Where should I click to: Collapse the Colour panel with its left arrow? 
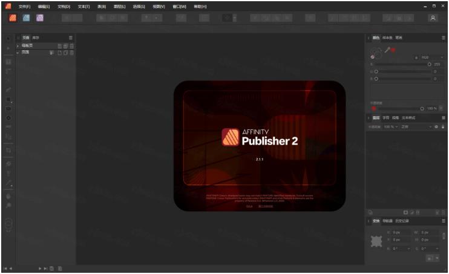tap(369, 38)
